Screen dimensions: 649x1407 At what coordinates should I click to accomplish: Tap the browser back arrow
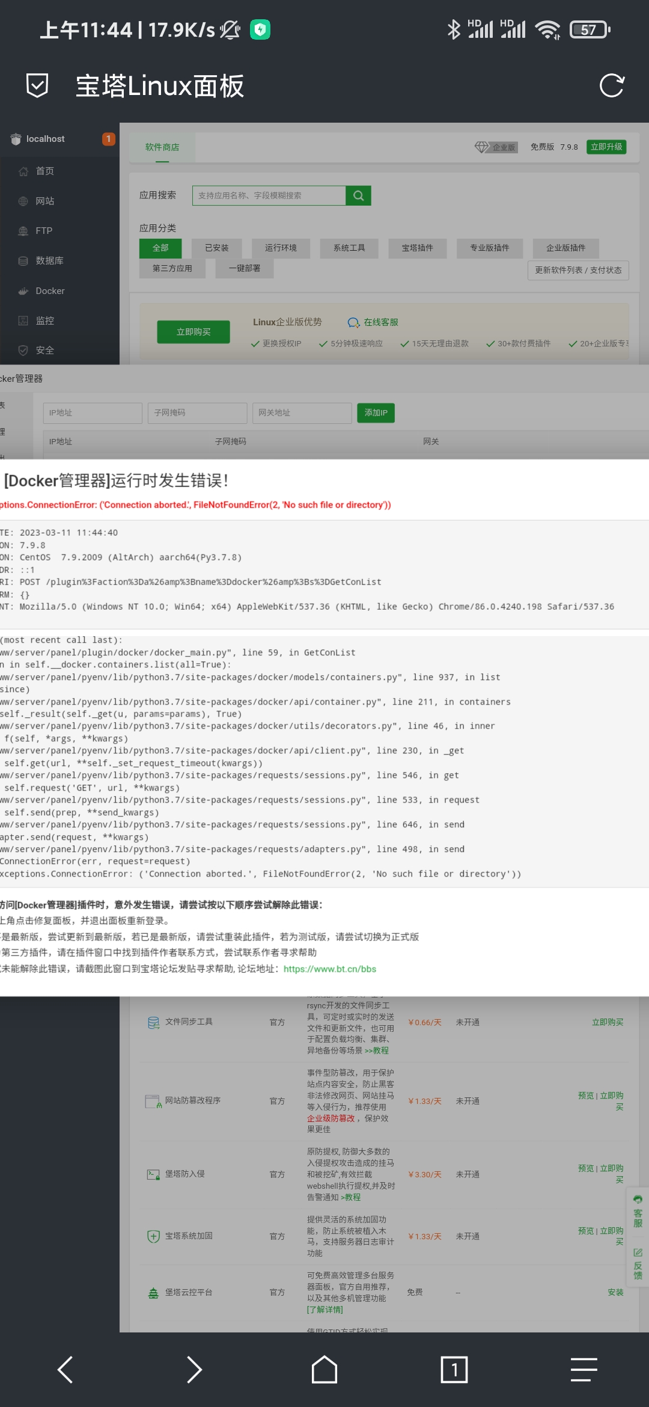(65, 1370)
